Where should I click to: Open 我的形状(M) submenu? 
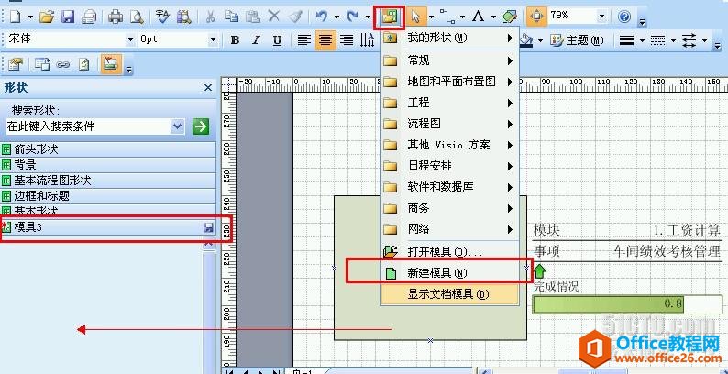coord(449,38)
